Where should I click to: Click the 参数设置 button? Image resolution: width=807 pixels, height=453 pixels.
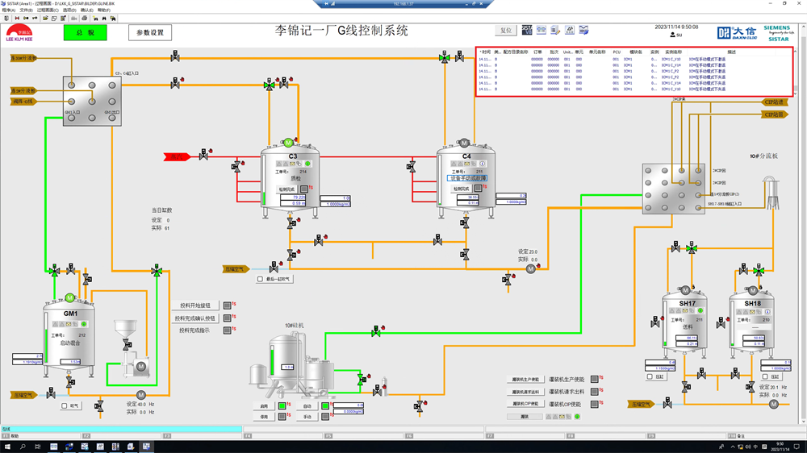[x=149, y=33]
